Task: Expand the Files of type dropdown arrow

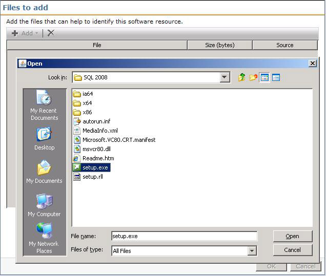Action: [252, 251]
